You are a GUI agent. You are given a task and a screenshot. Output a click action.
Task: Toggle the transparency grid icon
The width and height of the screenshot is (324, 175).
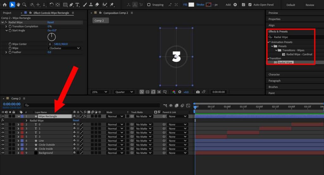point(147,92)
